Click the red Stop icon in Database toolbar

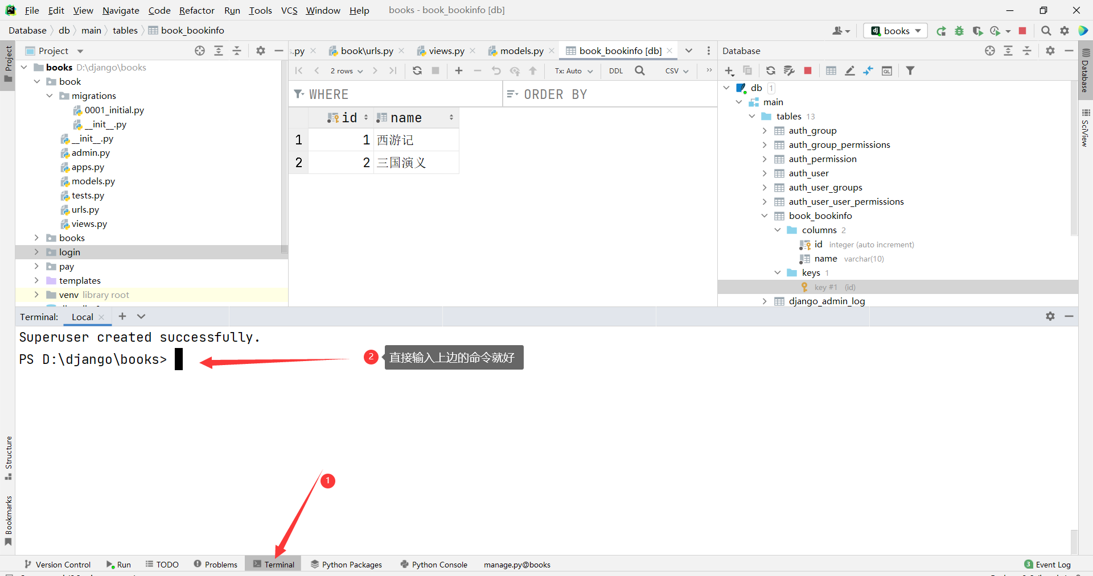[x=807, y=71]
